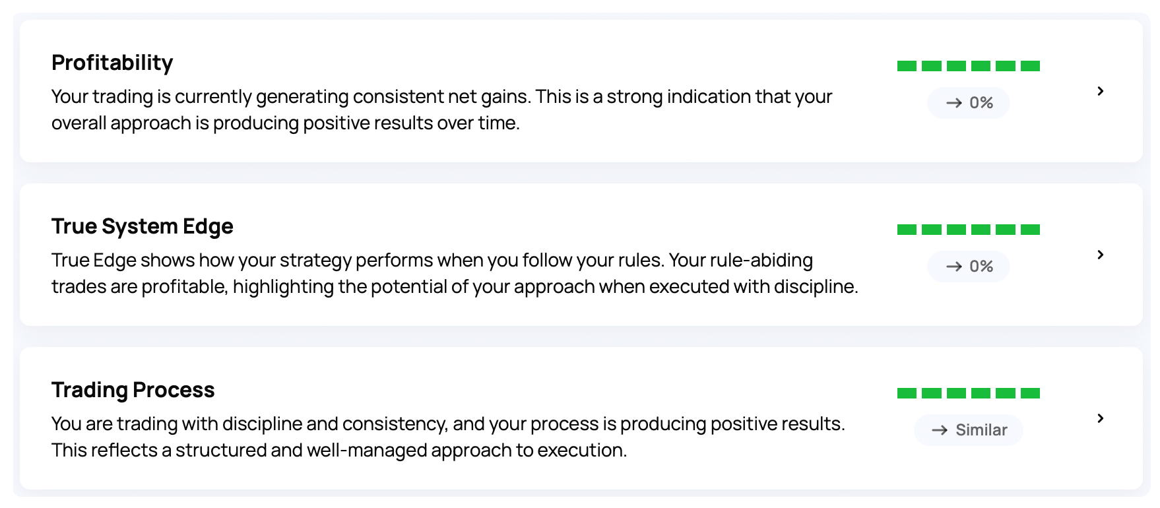Click first green segment of Profitability score bar

[907, 66]
